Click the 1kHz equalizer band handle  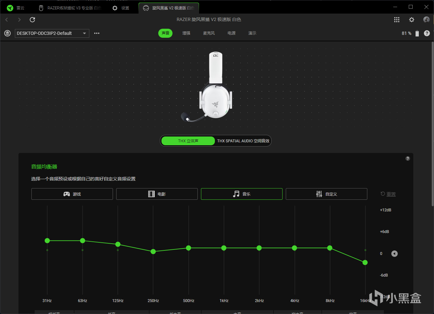click(224, 248)
